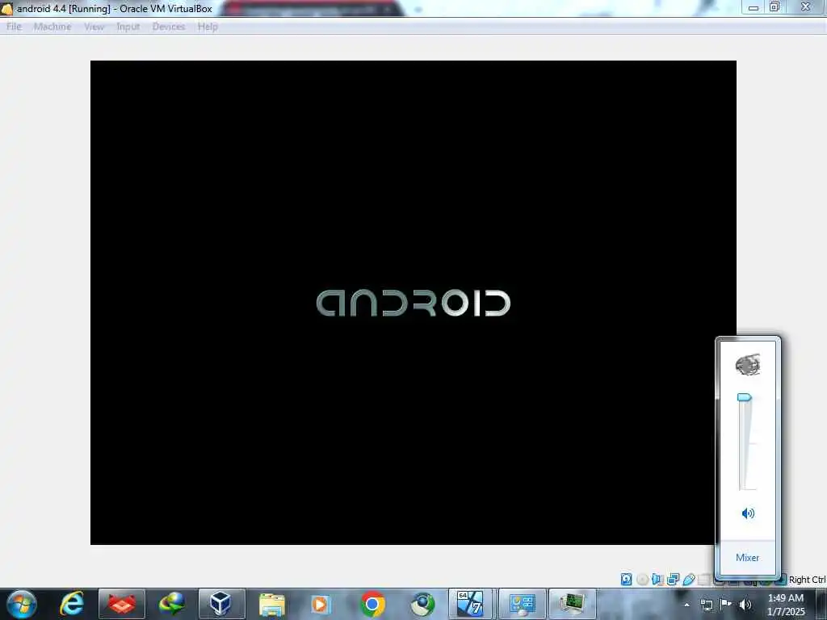
Task: Open the Windows Start menu
Action: [22, 604]
